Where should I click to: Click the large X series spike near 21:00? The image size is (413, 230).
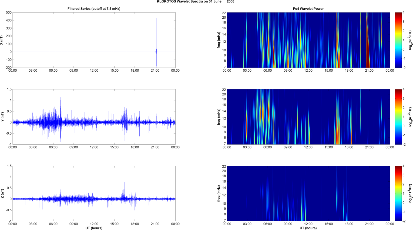(x=156, y=32)
